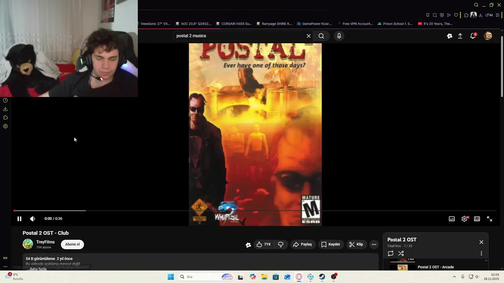Open browser downloads toolbar icon

(480, 15)
